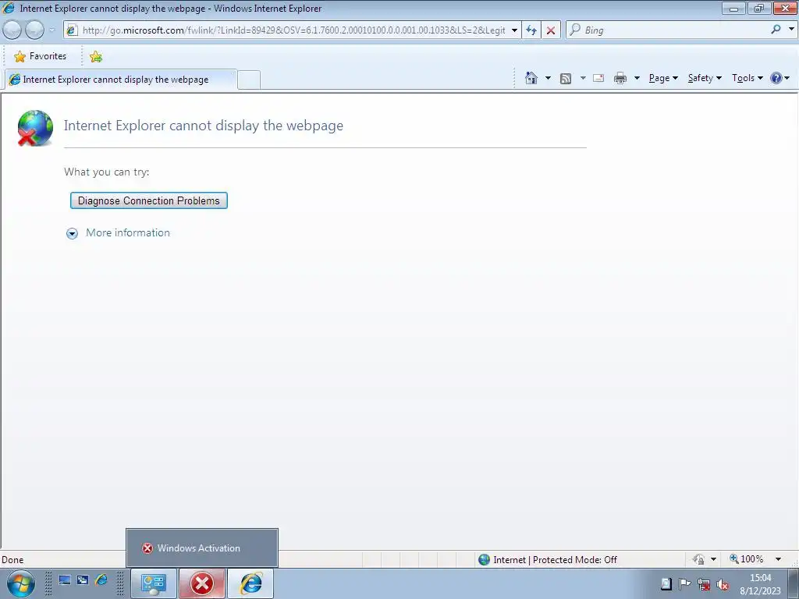Screen dimensions: 799x599
Task: Open the Control Panel taskbar button
Action: 154,583
